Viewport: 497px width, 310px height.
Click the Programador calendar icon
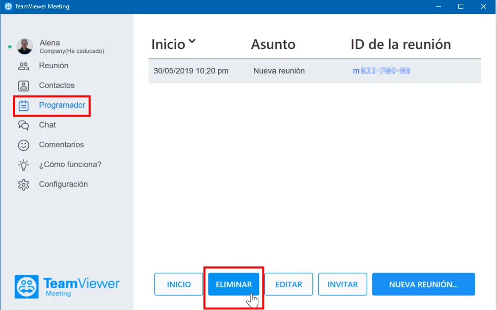coord(23,106)
